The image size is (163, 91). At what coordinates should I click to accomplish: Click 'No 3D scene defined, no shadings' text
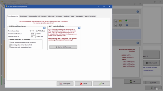point(127,50)
